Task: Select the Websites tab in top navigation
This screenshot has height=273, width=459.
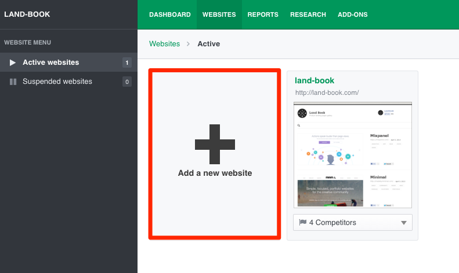Action: 219,14
